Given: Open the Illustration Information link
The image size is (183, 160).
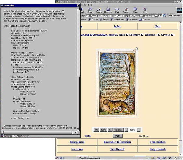Looking at the screenshot, I should point(117,142).
